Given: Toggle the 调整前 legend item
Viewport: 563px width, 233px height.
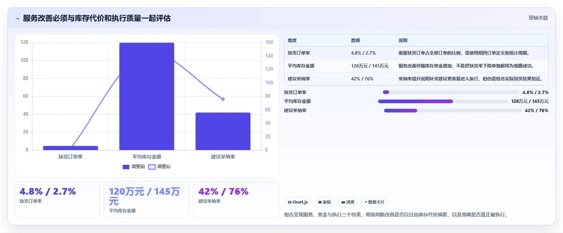Looking at the screenshot, I should [134, 167].
